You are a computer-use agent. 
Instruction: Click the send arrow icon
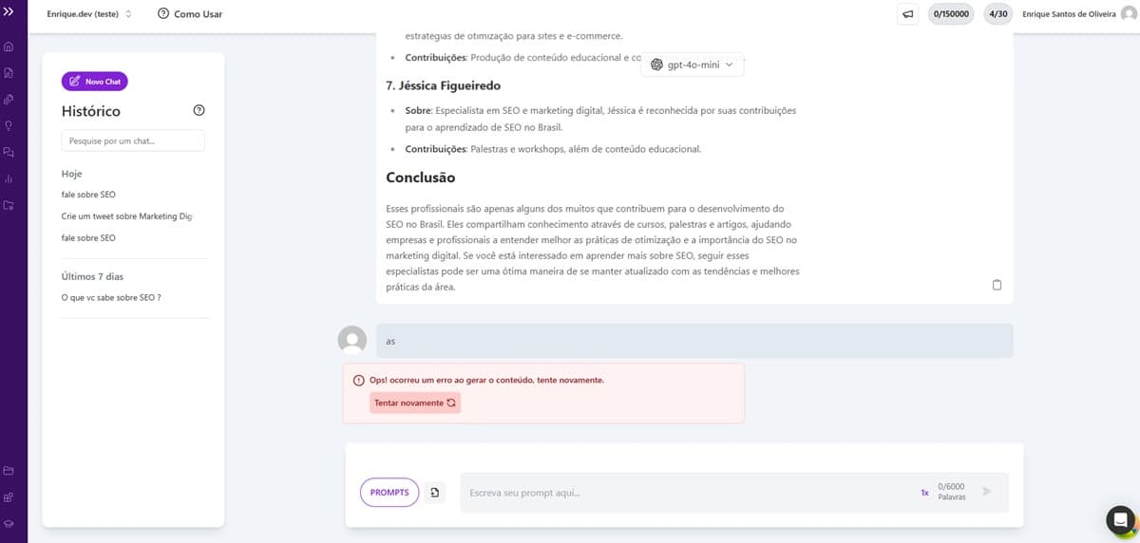[x=987, y=492]
